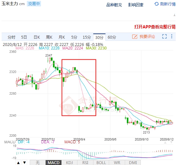Click 刷新行情 refresh text

pyautogui.click(x=168, y=4)
